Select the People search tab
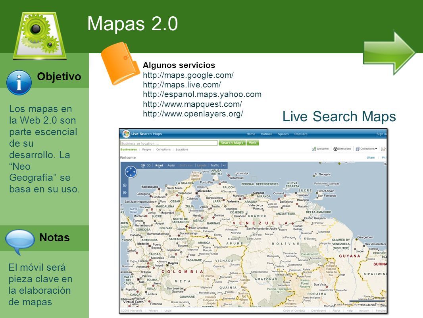This screenshot has width=423, height=318. [146, 149]
